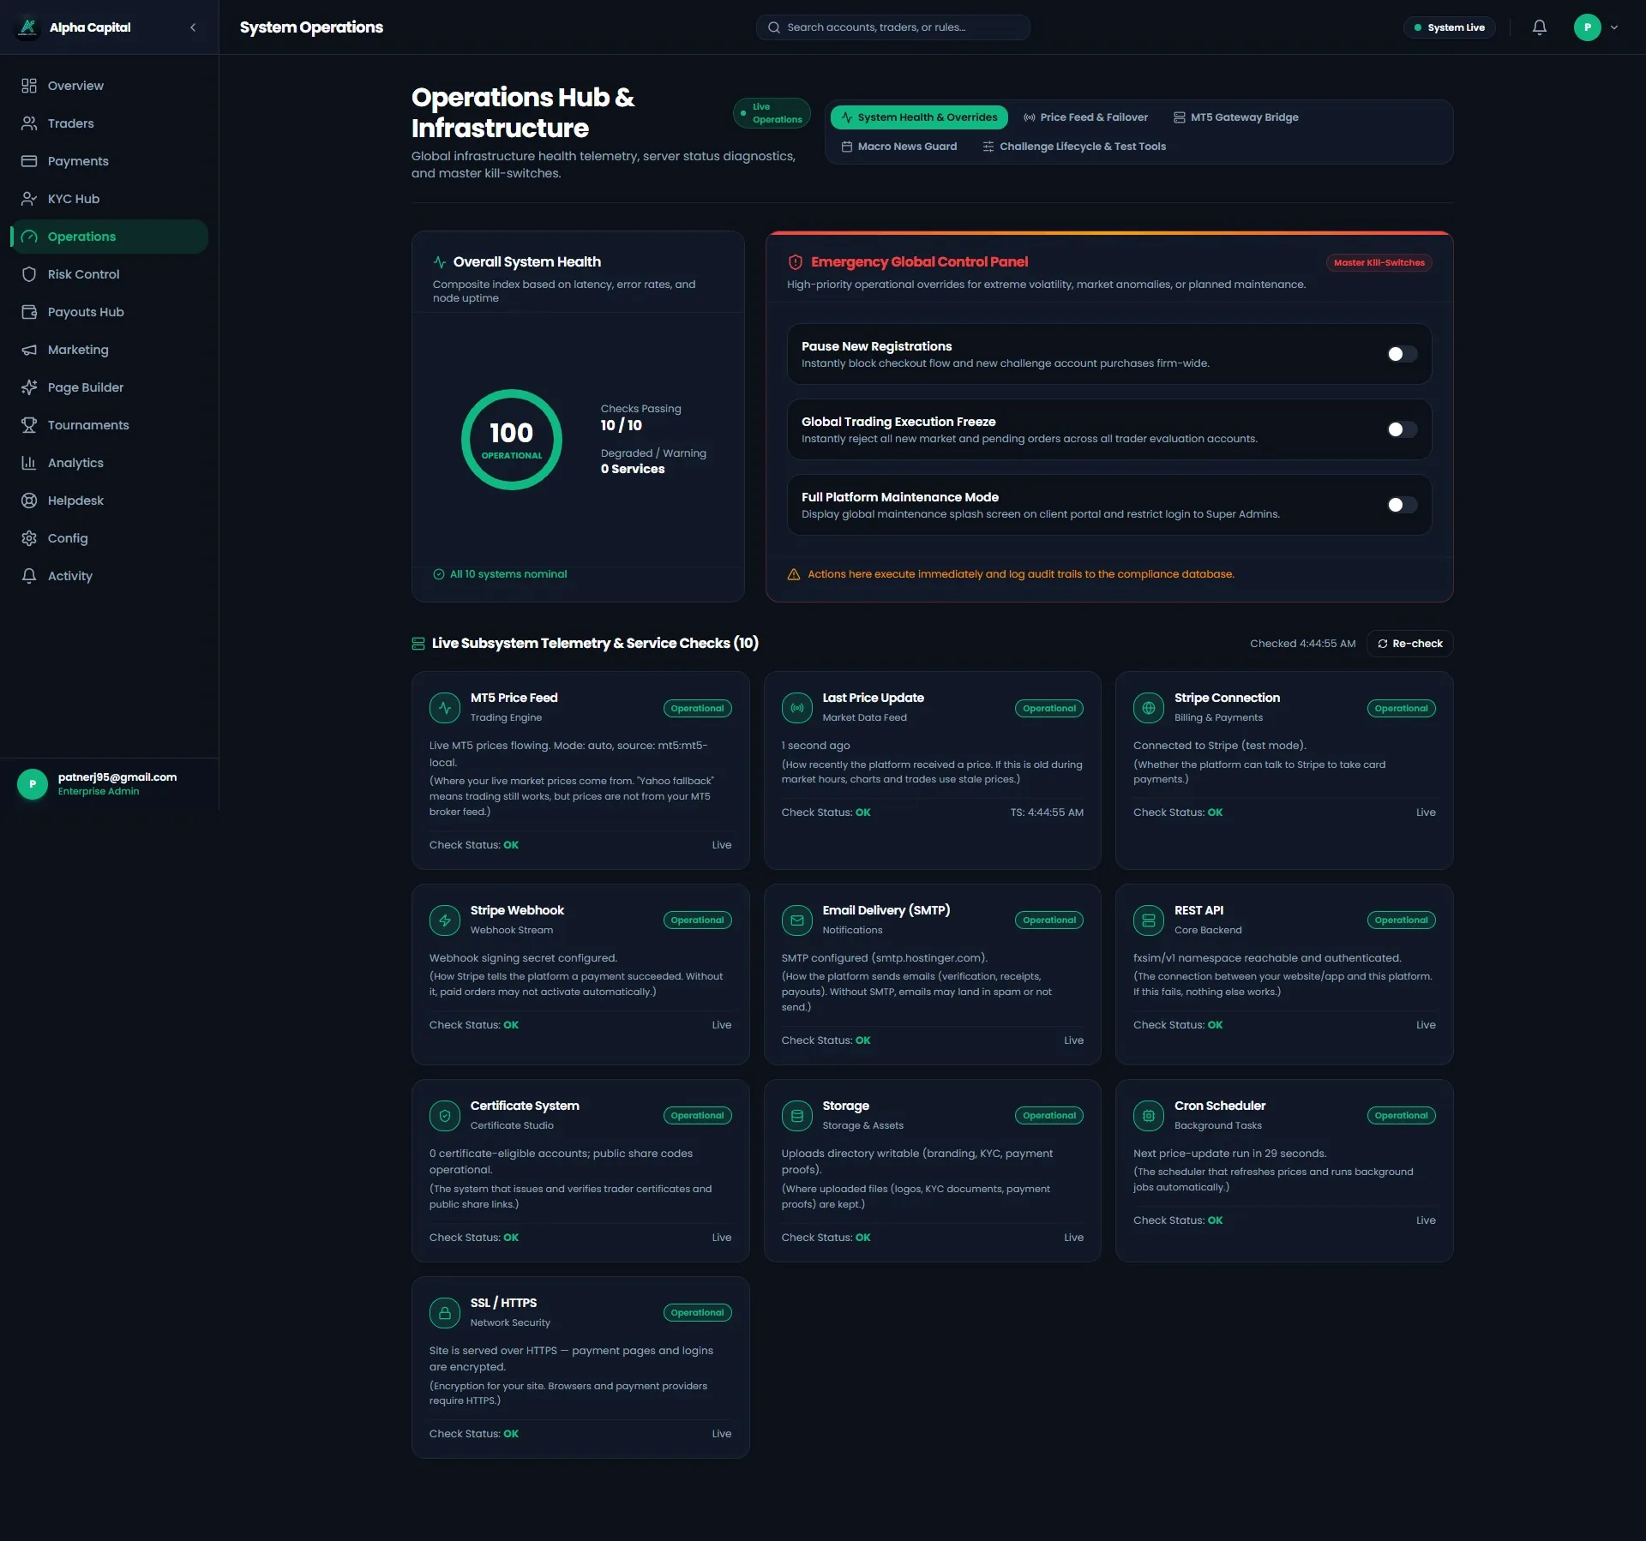
Task: Click the KYC Hub sidebar icon
Action: coord(29,199)
